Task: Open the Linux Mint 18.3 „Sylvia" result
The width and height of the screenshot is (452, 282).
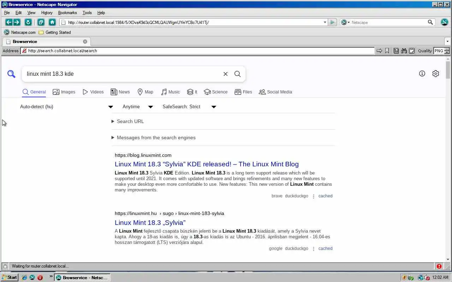Action: click(x=150, y=223)
